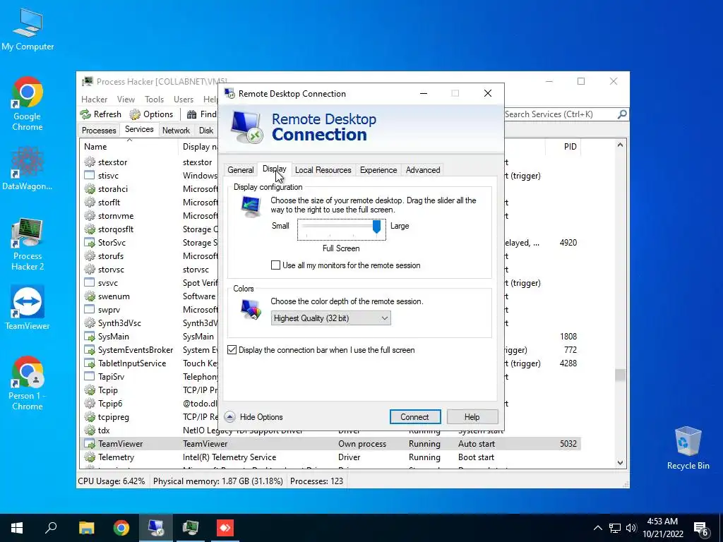Select the TeamViewer service row
Screen dimensions: 723x542
pos(330,444)
